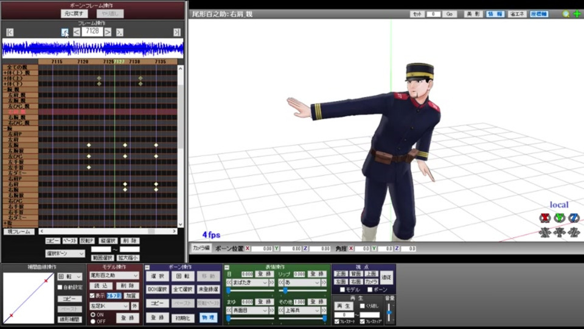Click the カメラ編 mode button

201,248
